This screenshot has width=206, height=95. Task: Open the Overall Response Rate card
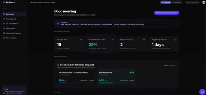(x=101, y=44)
